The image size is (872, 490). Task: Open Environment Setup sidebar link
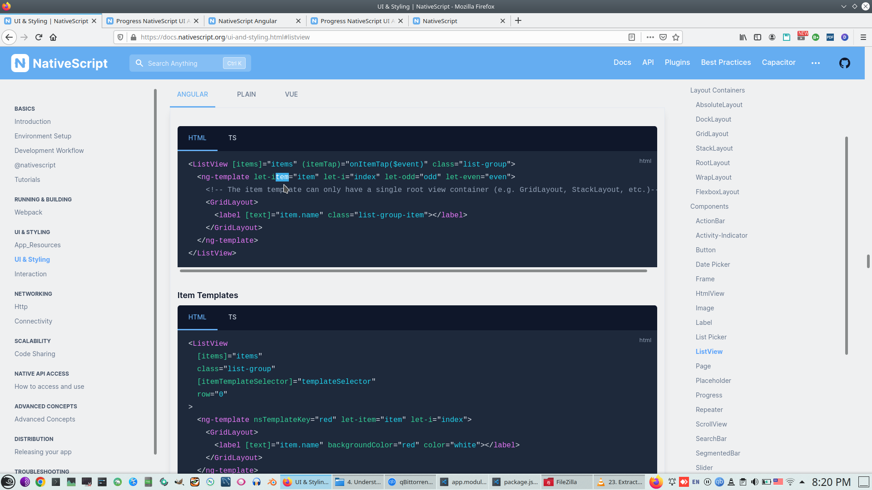[43, 136]
